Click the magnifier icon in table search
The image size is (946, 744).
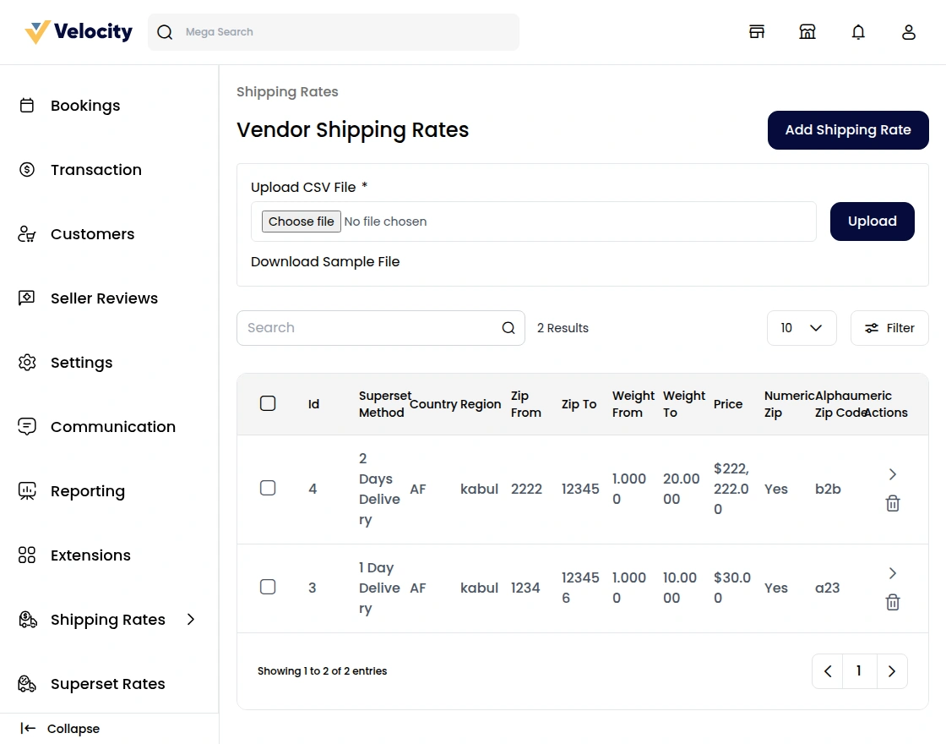[508, 328]
